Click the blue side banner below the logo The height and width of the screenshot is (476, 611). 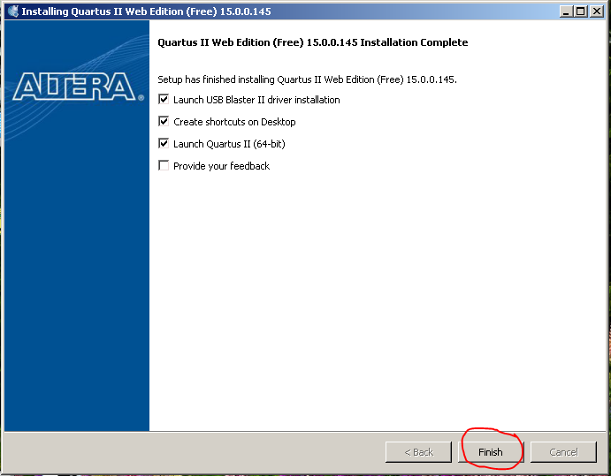[x=77, y=265]
